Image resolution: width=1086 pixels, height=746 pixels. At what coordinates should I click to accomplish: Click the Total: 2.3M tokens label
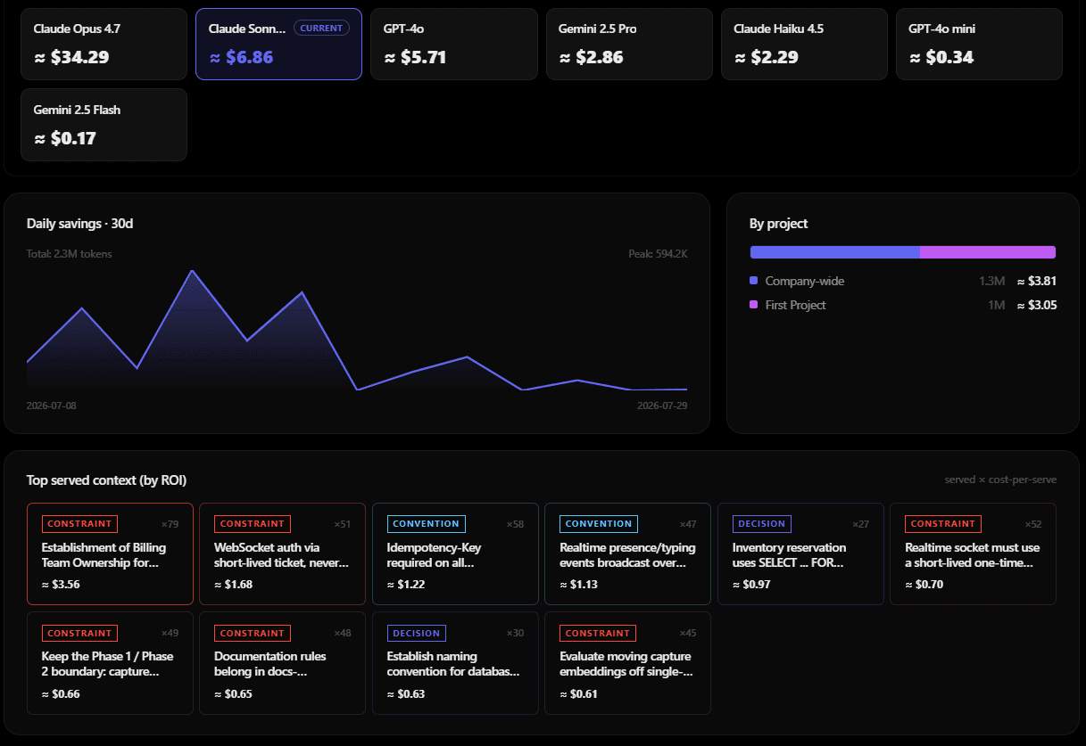(70, 254)
